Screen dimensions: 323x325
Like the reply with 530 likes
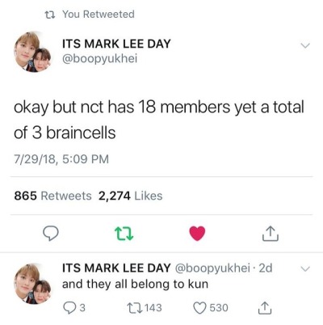211,308
